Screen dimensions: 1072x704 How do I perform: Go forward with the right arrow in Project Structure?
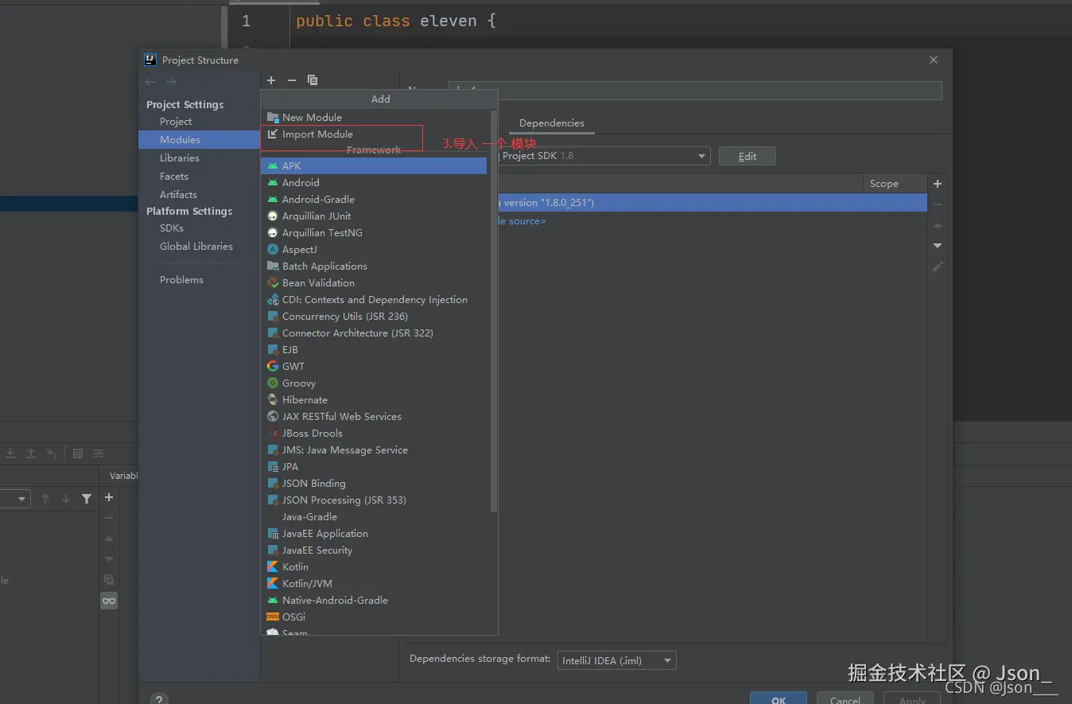171,82
